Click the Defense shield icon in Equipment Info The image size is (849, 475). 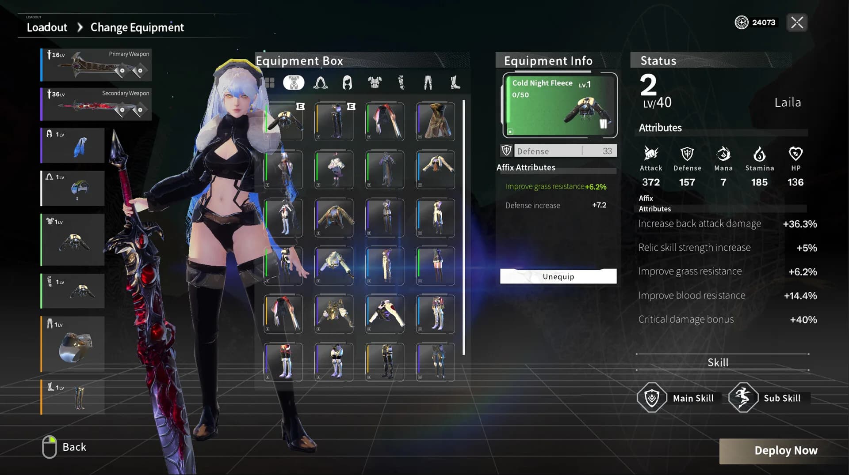[506, 151]
